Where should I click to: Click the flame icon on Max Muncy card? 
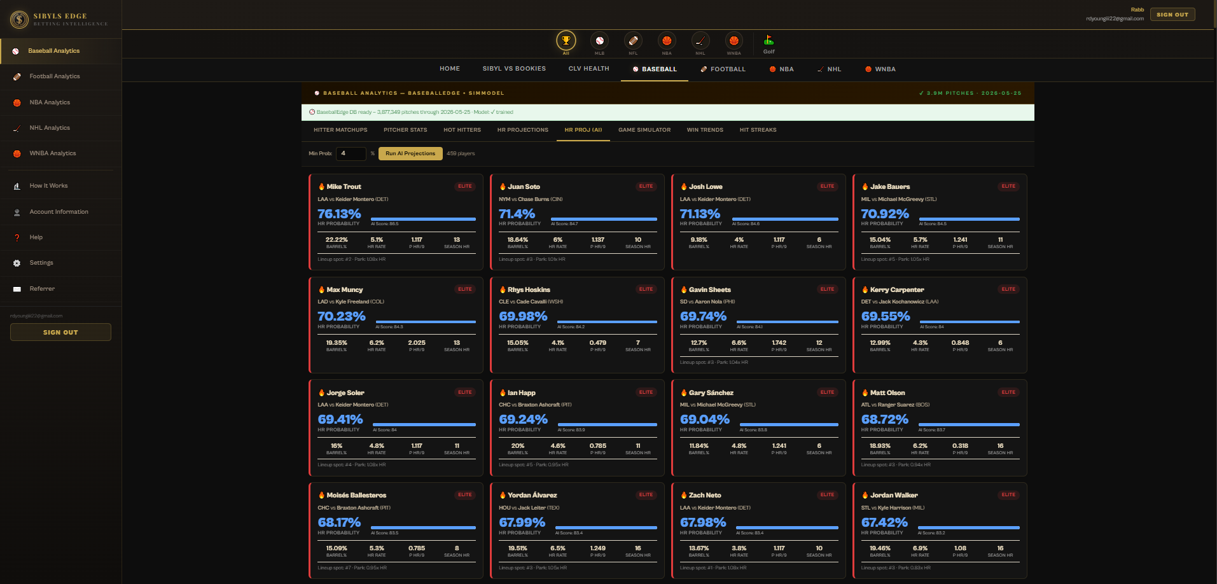[321, 289]
